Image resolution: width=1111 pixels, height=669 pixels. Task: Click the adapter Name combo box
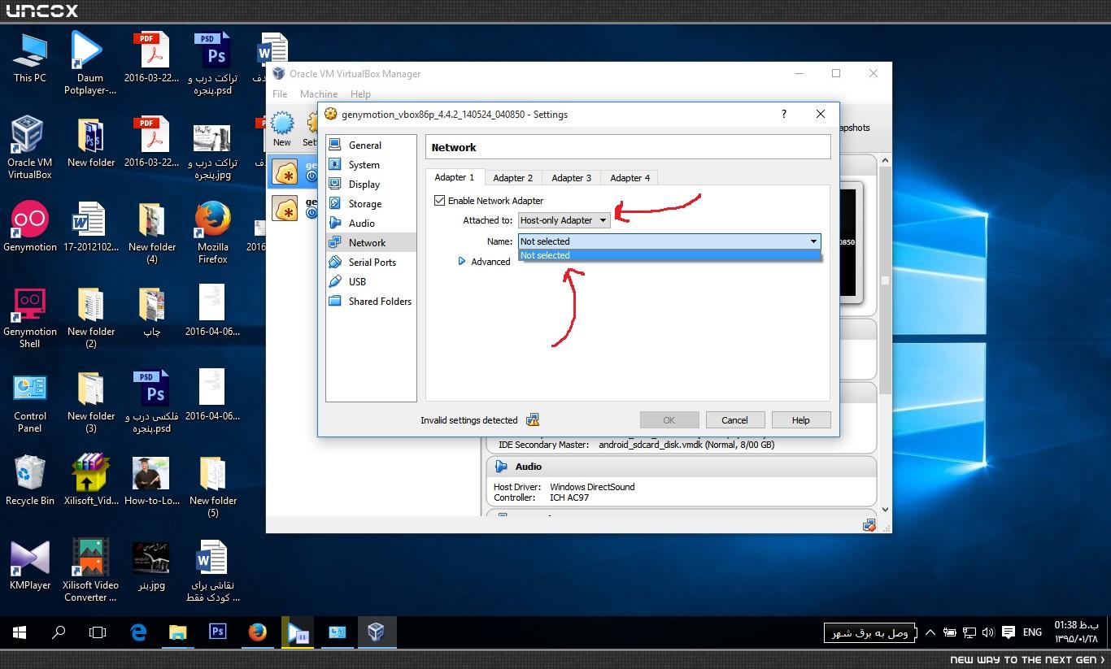point(669,241)
